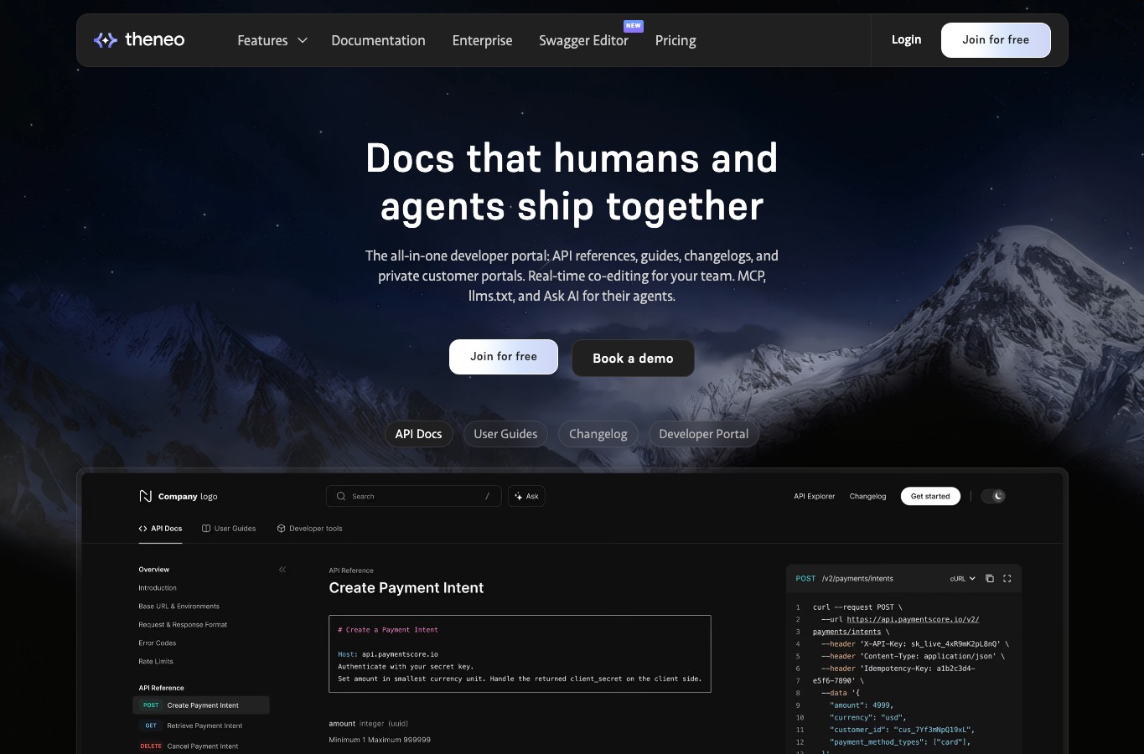Open Documentation in the top navigation
Screen dimensions: 1144x754
378,40
